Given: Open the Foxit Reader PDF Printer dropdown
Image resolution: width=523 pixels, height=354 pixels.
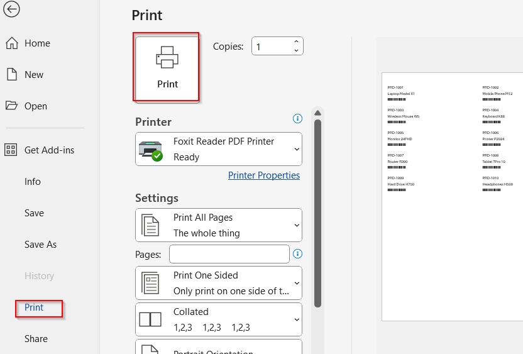Looking at the screenshot, I should (x=219, y=149).
